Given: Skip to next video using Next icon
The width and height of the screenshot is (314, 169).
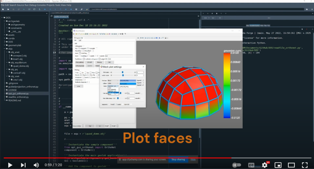Looking at the screenshot, I should [23, 165].
